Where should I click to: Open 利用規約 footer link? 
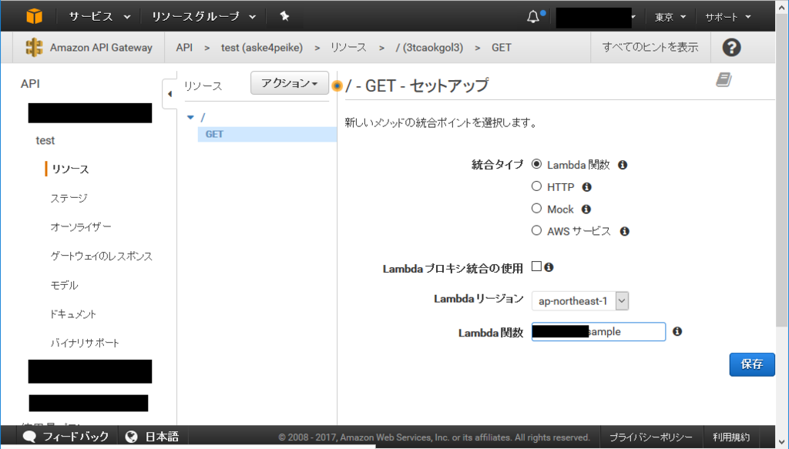coord(730,437)
